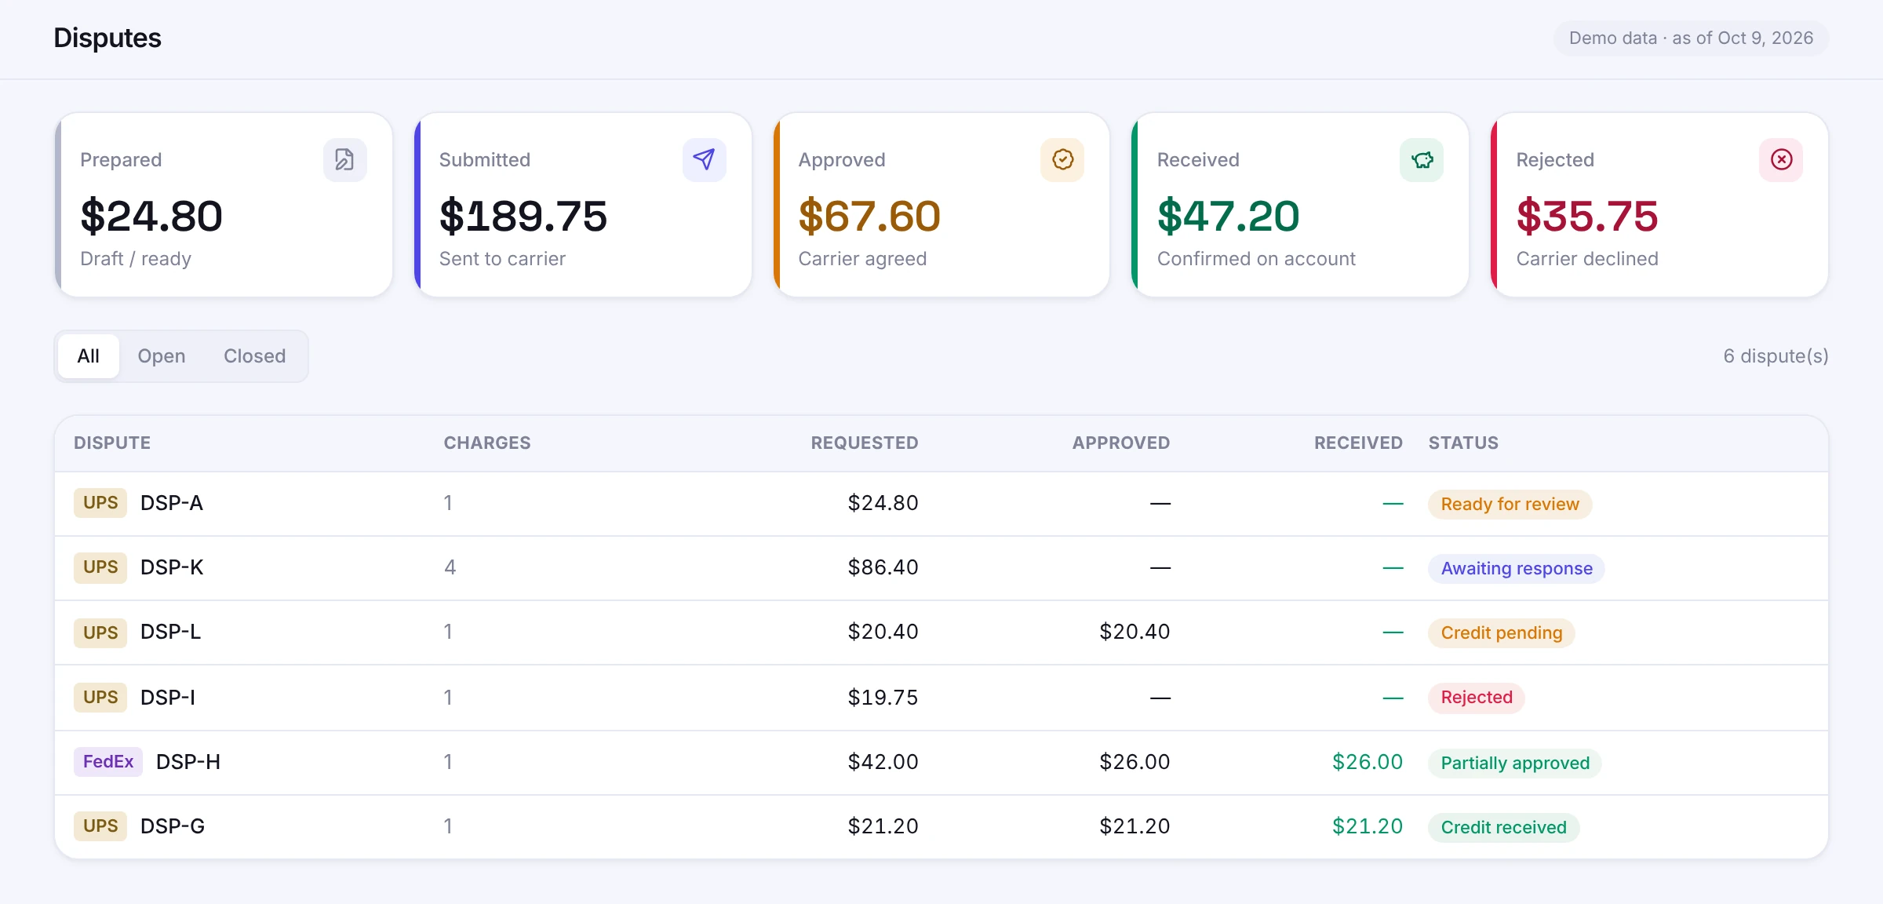Click the $189.75 Submitted amount

(523, 217)
